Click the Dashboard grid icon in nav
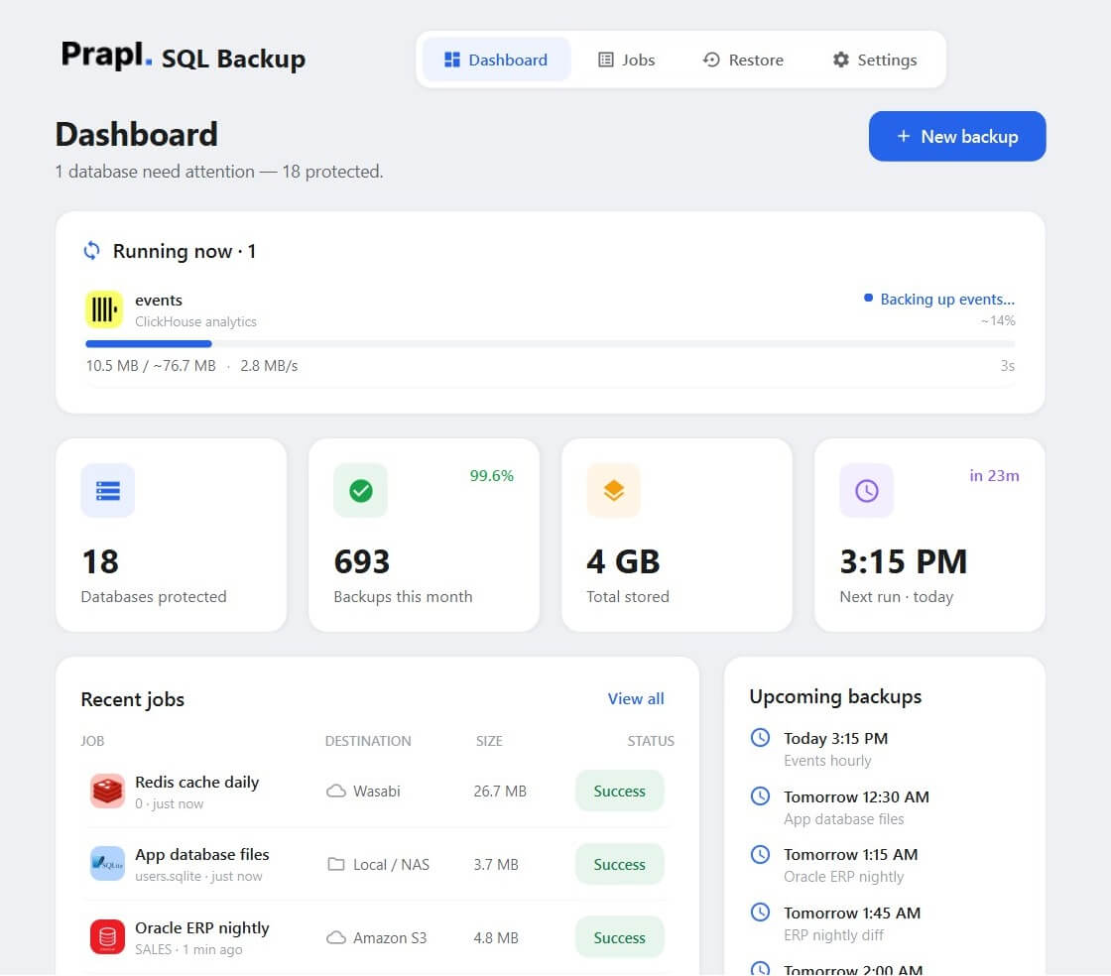 [x=452, y=60]
